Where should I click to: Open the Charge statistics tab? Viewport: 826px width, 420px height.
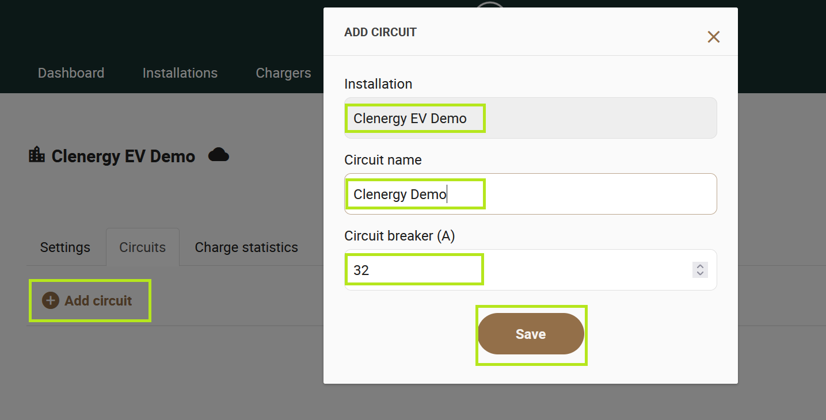tap(246, 247)
